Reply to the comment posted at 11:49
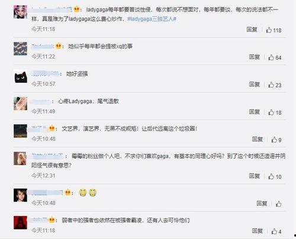The height and width of the screenshot is (239, 296). pyautogui.click(x=255, y=112)
